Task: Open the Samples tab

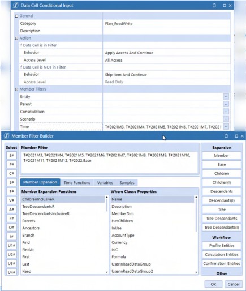Action: [x=127, y=183]
